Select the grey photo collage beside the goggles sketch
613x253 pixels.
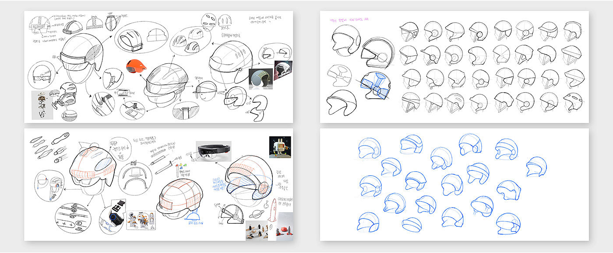coord(42,105)
